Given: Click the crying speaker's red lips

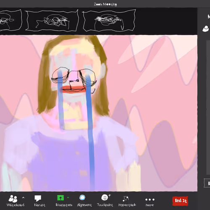Looking at the screenshot, I should click(73, 89).
